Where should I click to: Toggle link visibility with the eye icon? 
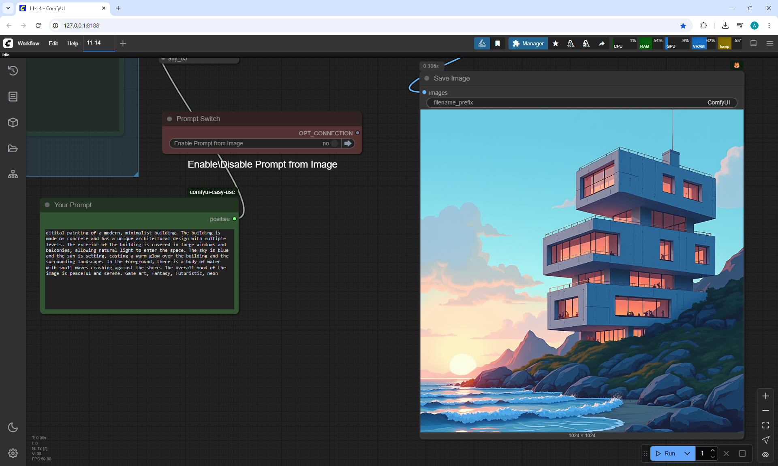[x=765, y=454]
